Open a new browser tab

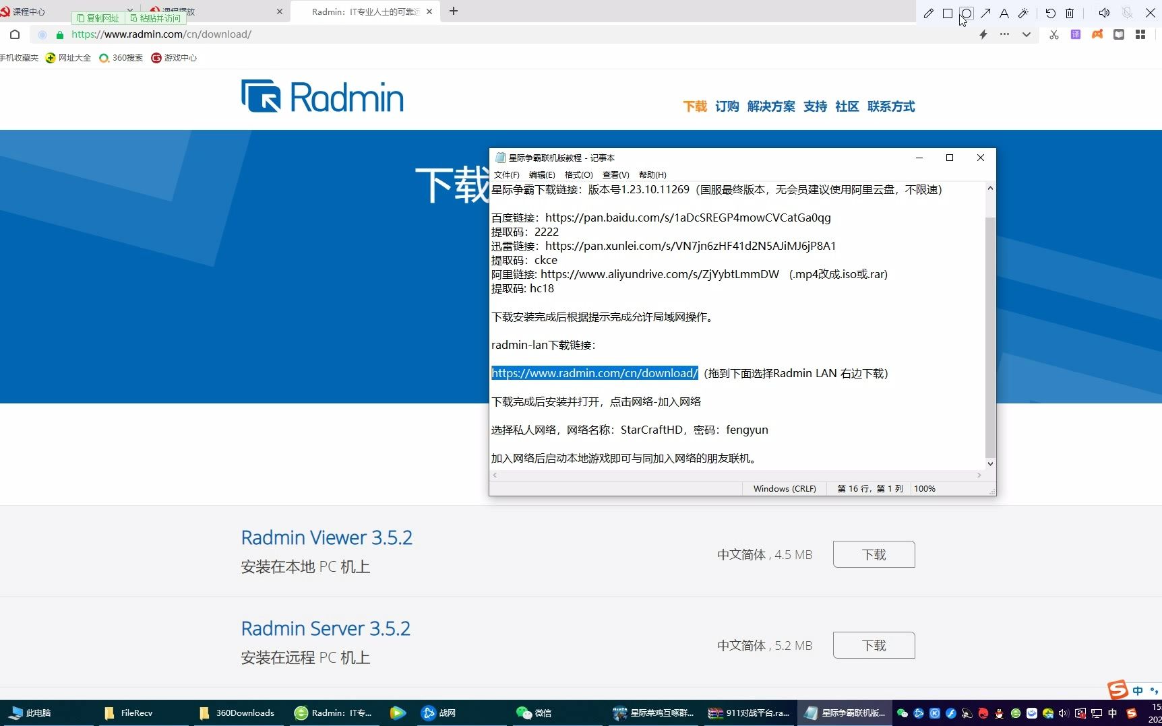coord(454,11)
